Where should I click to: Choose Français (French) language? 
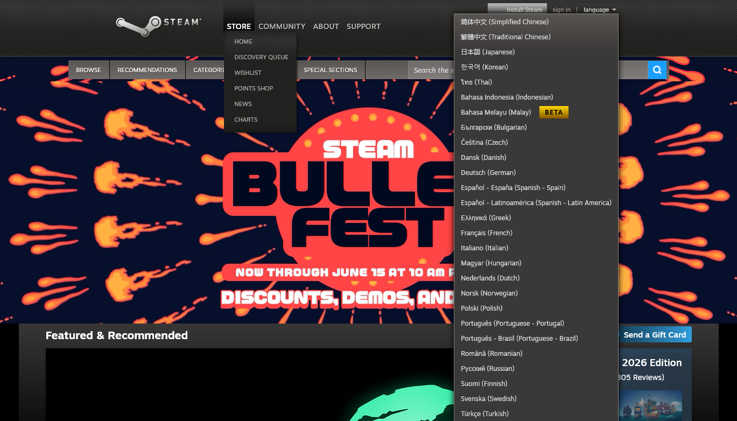536,233
